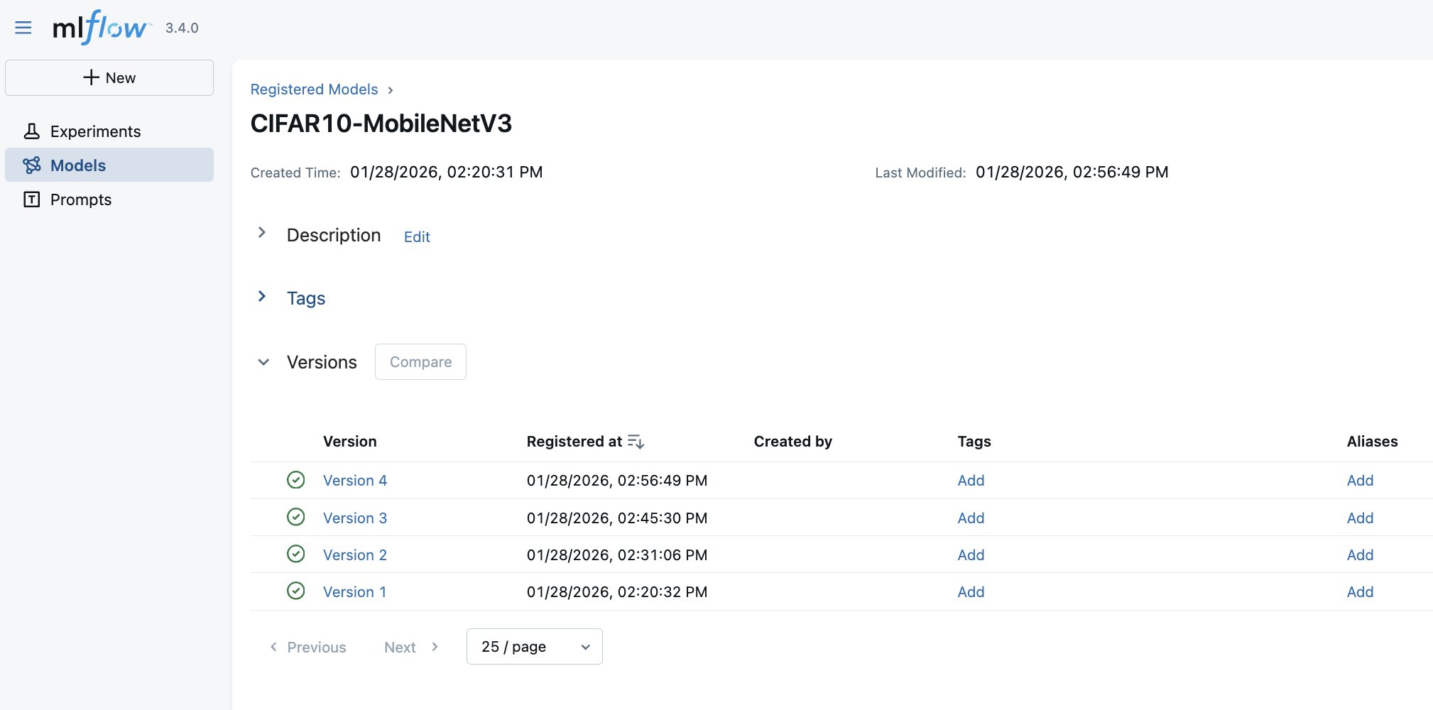Open the hamburger sidebar menu icon
The image size is (1433, 710).
point(23,28)
